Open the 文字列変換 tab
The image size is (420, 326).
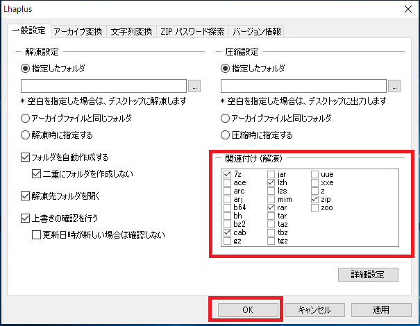(x=131, y=32)
